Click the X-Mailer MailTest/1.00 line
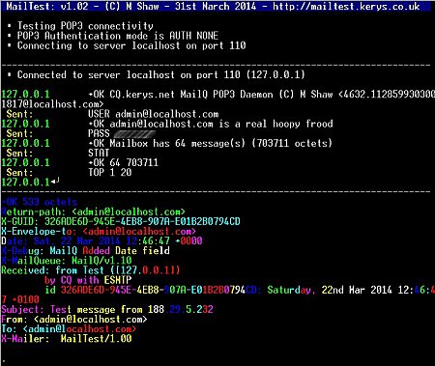435x366 pixels. [67, 339]
